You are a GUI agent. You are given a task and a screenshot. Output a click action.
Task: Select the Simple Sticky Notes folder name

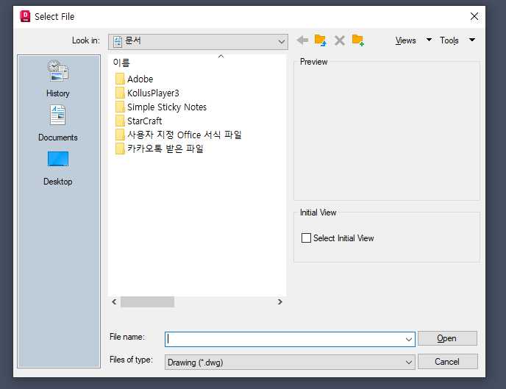167,107
